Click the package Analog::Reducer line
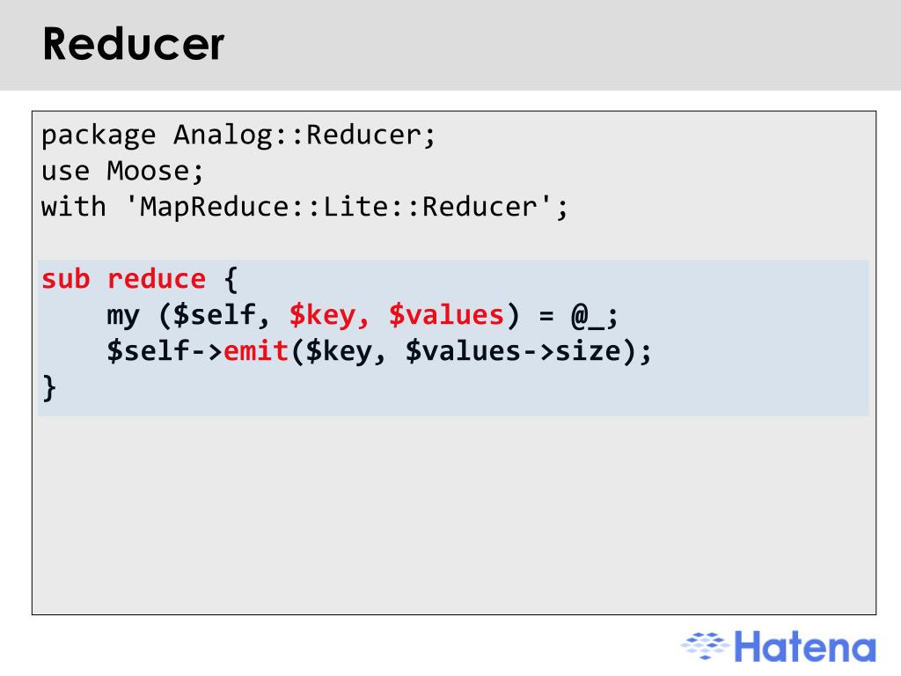 pyautogui.click(x=238, y=136)
